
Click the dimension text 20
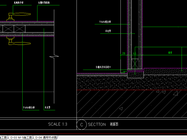coord(123,53)
